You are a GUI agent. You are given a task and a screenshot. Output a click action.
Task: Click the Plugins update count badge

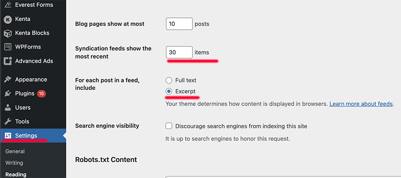[41, 93]
